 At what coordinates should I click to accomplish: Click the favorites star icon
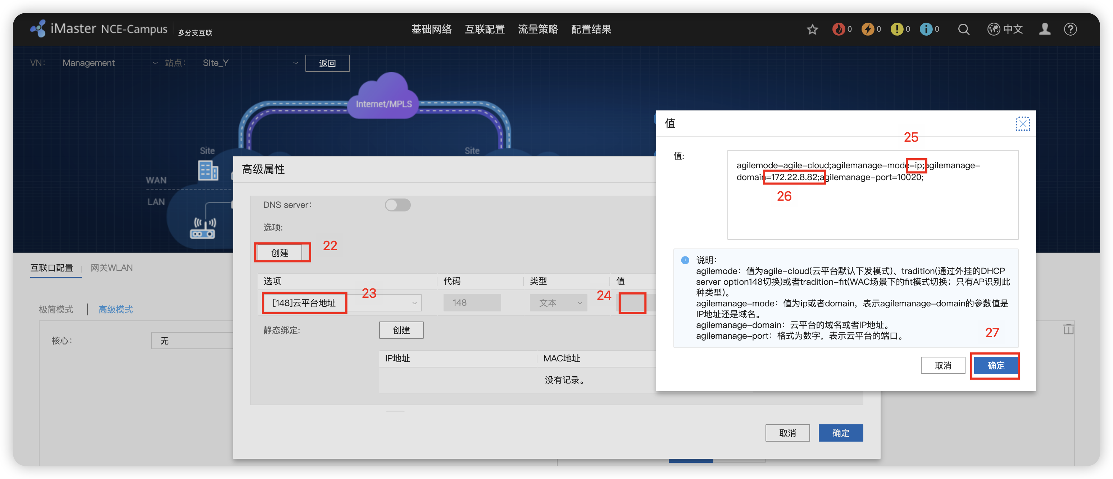812,29
